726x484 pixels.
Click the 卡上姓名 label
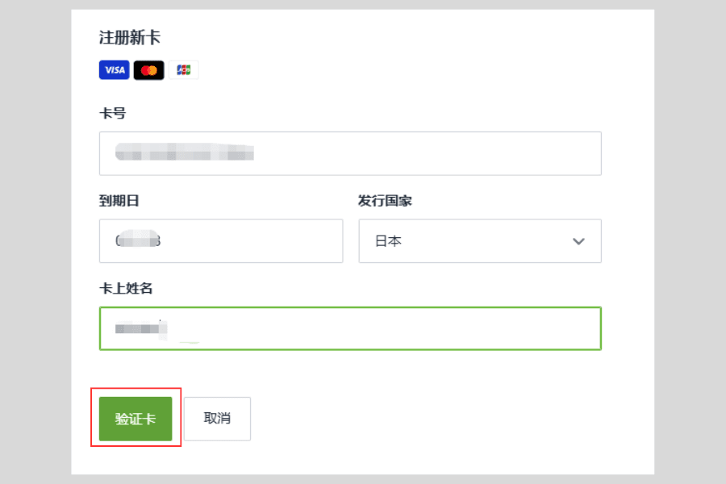126,288
